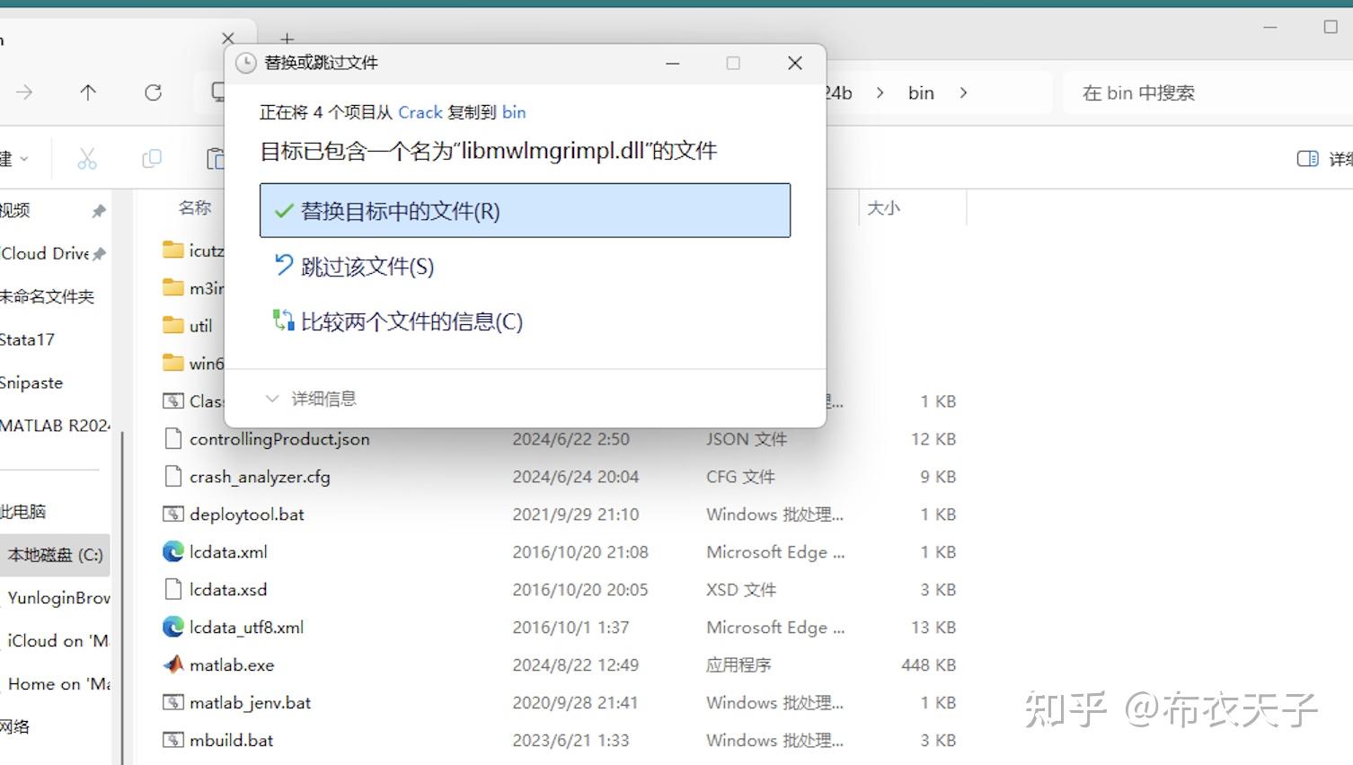Click the forward navigation arrow

(24, 92)
